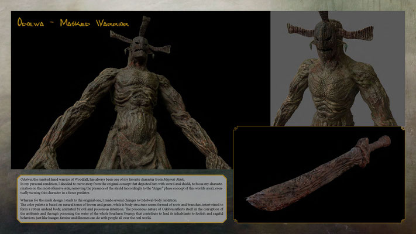Click the paragraph starting "Whereas for the mask design"
The height and width of the screenshot is (234, 416).
click(122, 209)
